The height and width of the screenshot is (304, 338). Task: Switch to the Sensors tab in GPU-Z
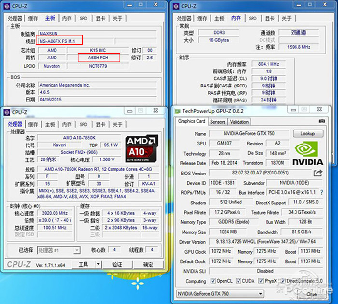[217, 122]
